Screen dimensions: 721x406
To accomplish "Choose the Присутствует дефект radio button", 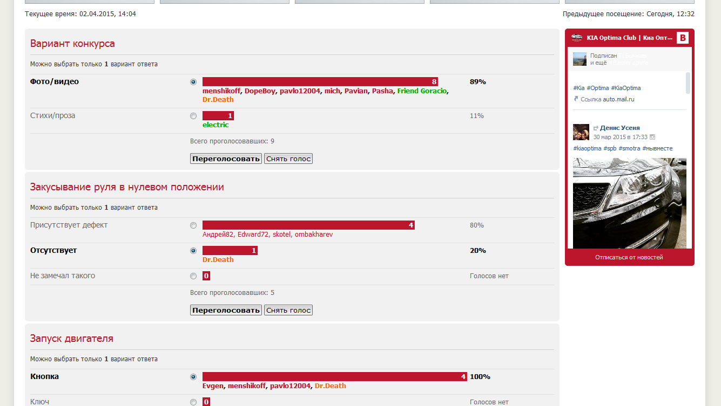I will pyautogui.click(x=193, y=225).
